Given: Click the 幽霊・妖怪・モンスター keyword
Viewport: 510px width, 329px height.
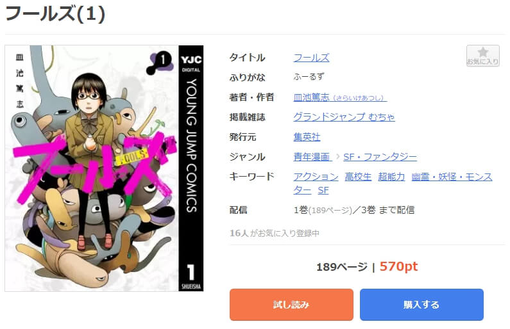Looking at the screenshot, I should pyautogui.click(x=452, y=177).
